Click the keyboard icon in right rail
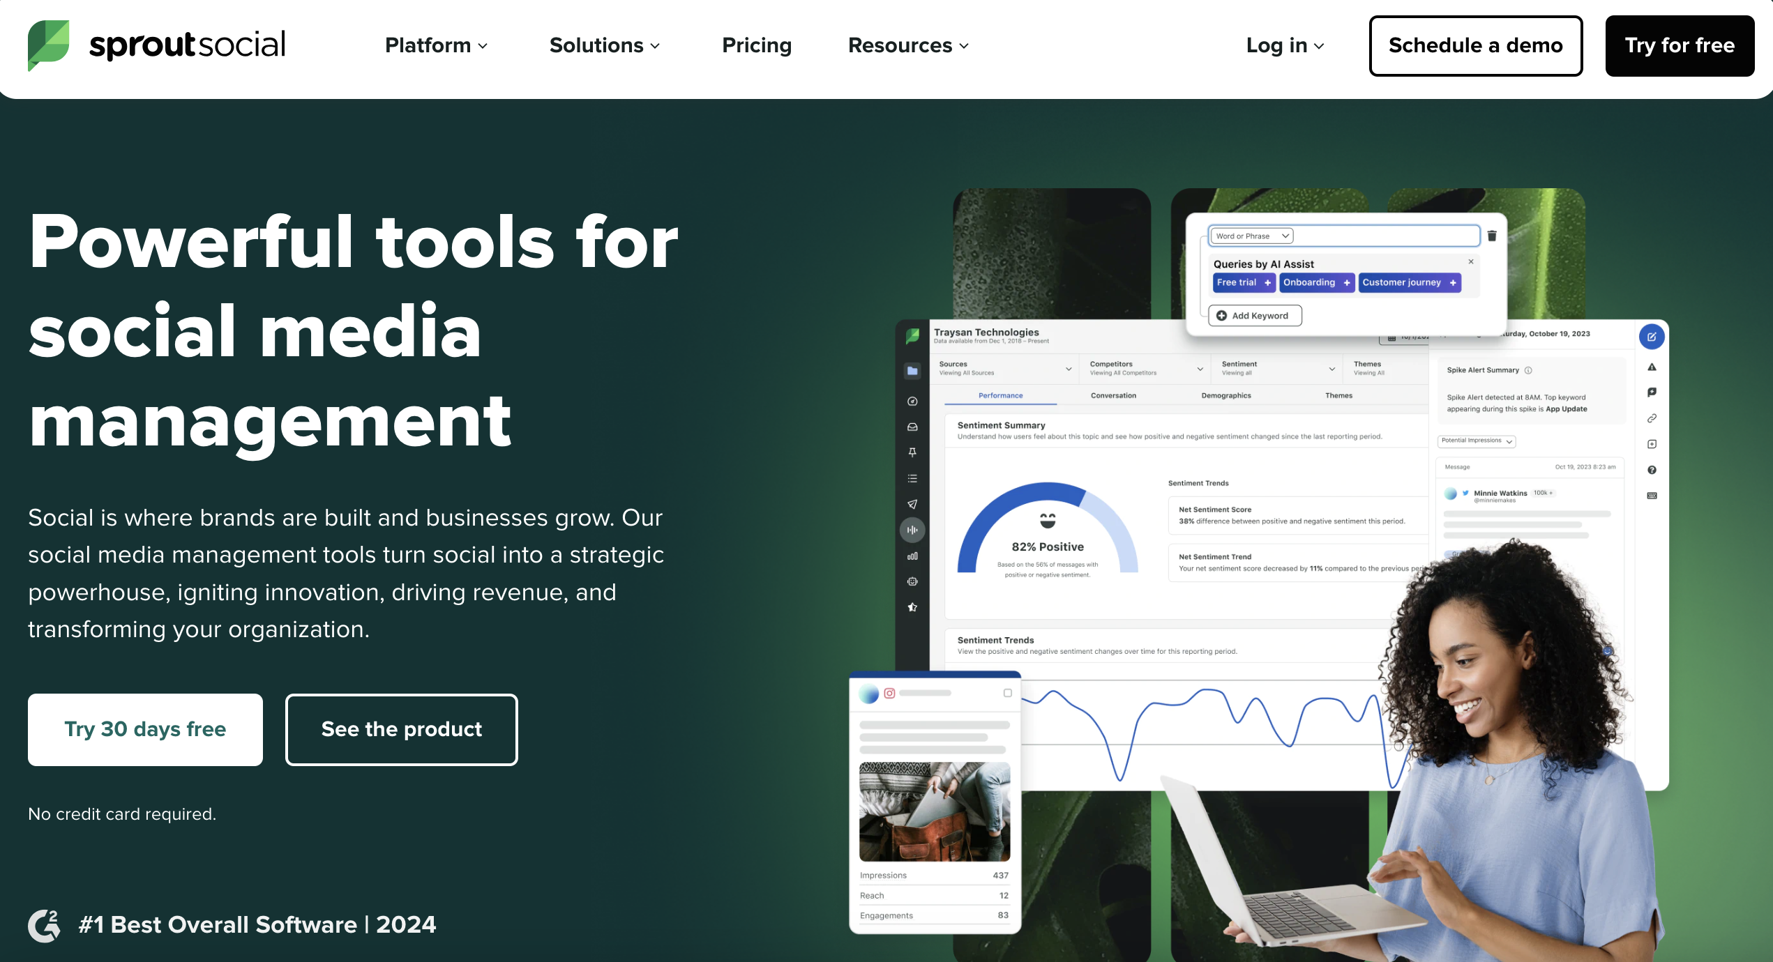Image resolution: width=1773 pixels, height=962 pixels. pos(1652,496)
